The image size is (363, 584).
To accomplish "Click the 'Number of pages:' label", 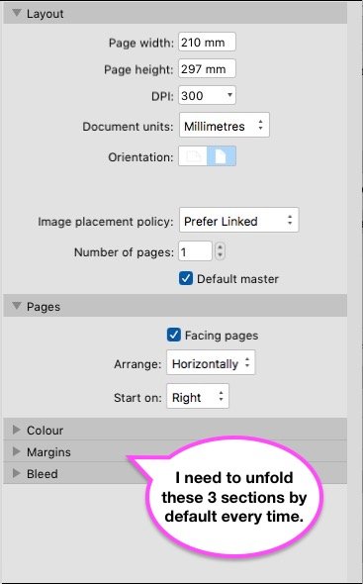I will (124, 252).
